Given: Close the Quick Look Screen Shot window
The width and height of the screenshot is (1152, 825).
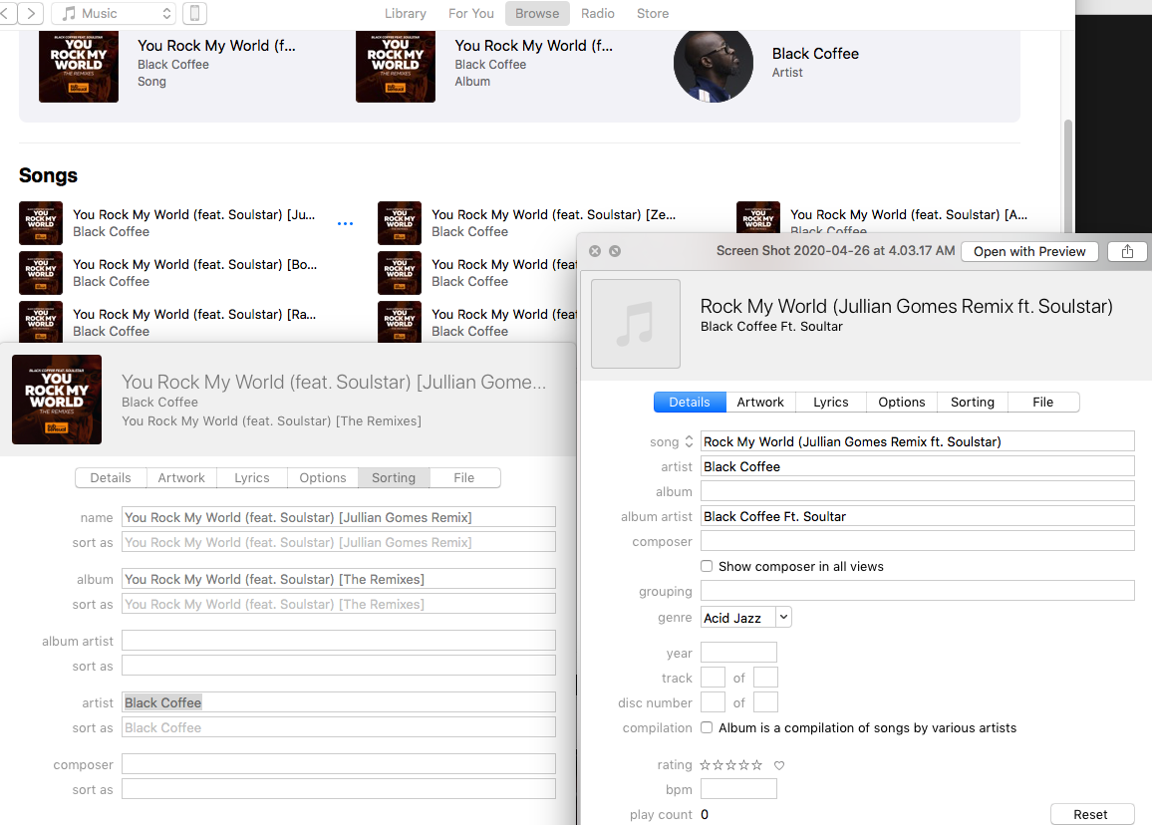Looking at the screenshot, I should 595,251.
